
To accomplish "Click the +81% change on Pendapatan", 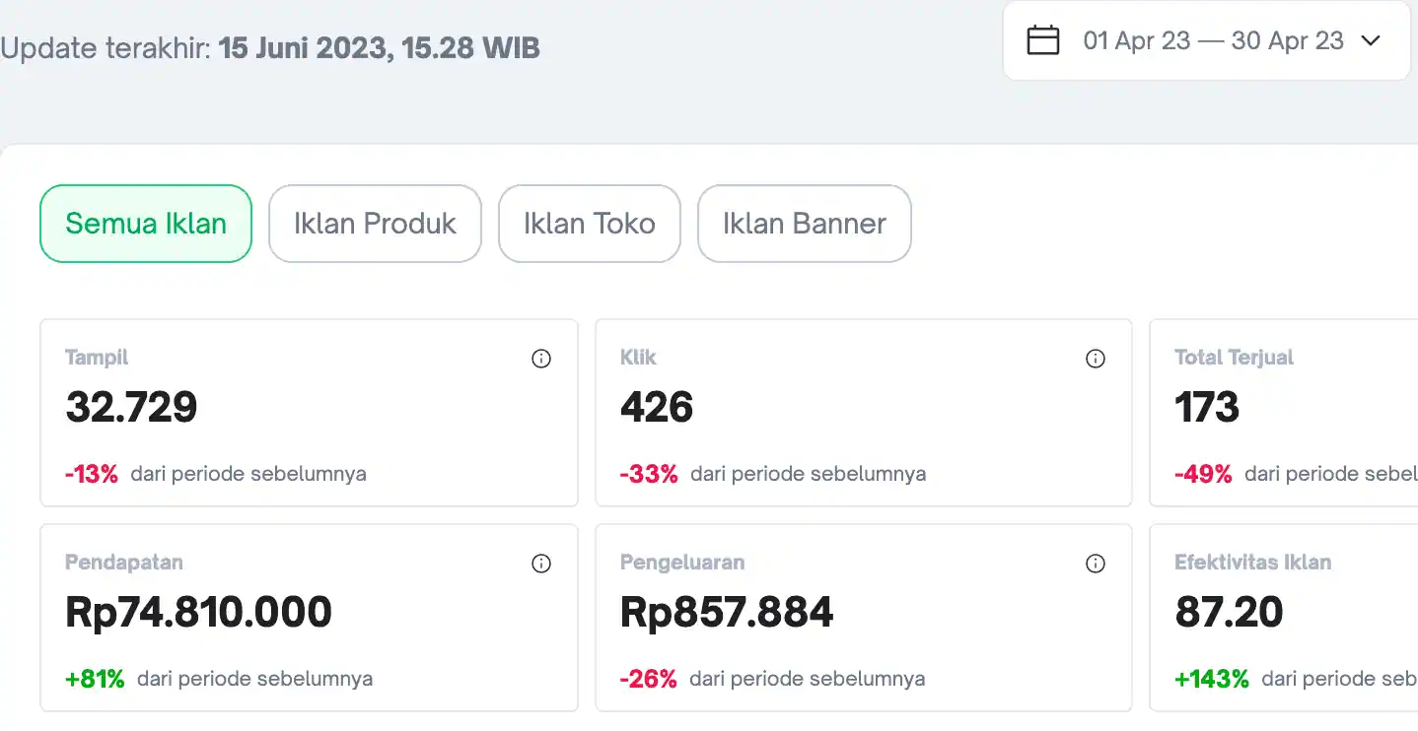I will (x=95, y=679).
